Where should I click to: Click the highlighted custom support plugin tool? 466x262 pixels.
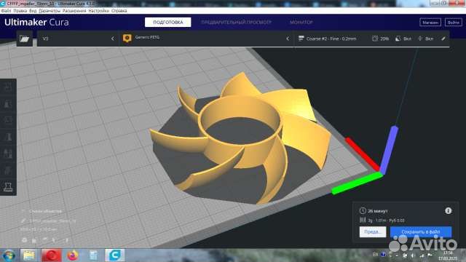[8, 187]
